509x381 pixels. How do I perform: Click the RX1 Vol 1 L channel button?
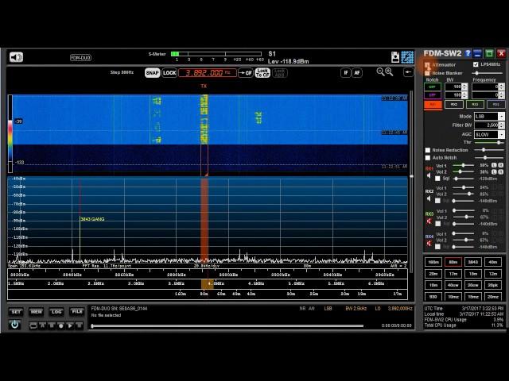(494, 165)
